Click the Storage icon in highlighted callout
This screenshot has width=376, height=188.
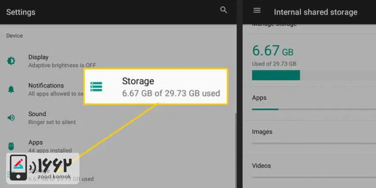pos(96,86)
